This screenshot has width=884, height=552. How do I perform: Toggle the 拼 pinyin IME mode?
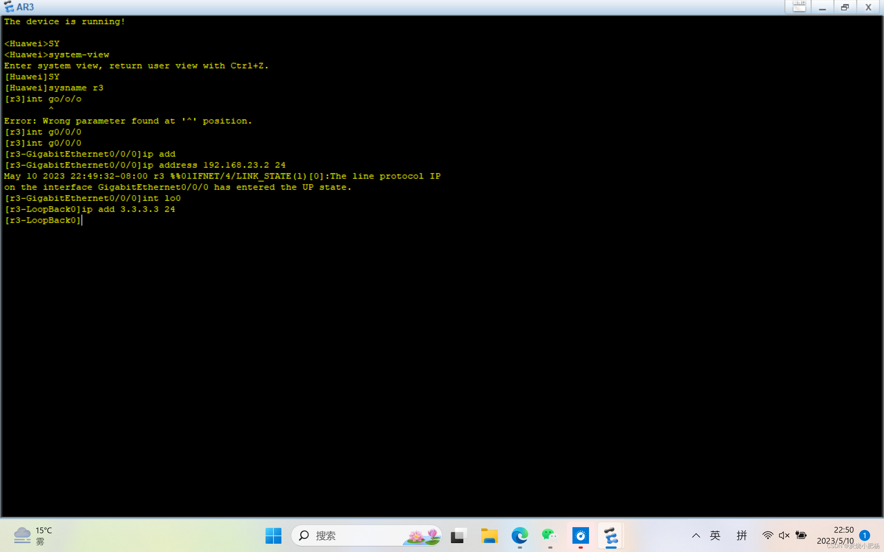(742, 535)
